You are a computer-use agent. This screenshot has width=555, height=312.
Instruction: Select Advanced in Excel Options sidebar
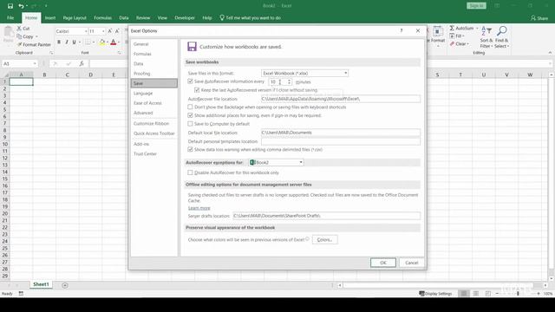click(x=154, y=113)
